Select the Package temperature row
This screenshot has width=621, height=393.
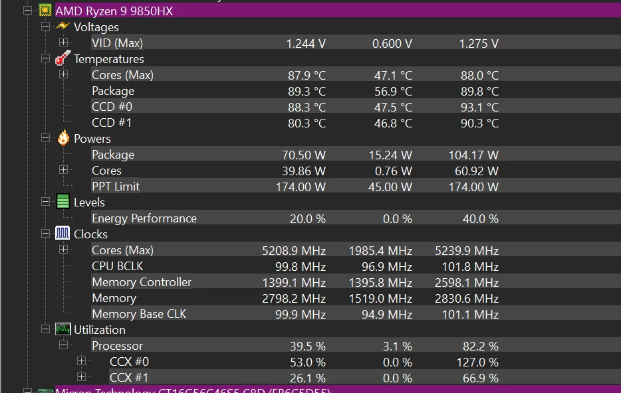pyautogui.click(x=356, y=91)
